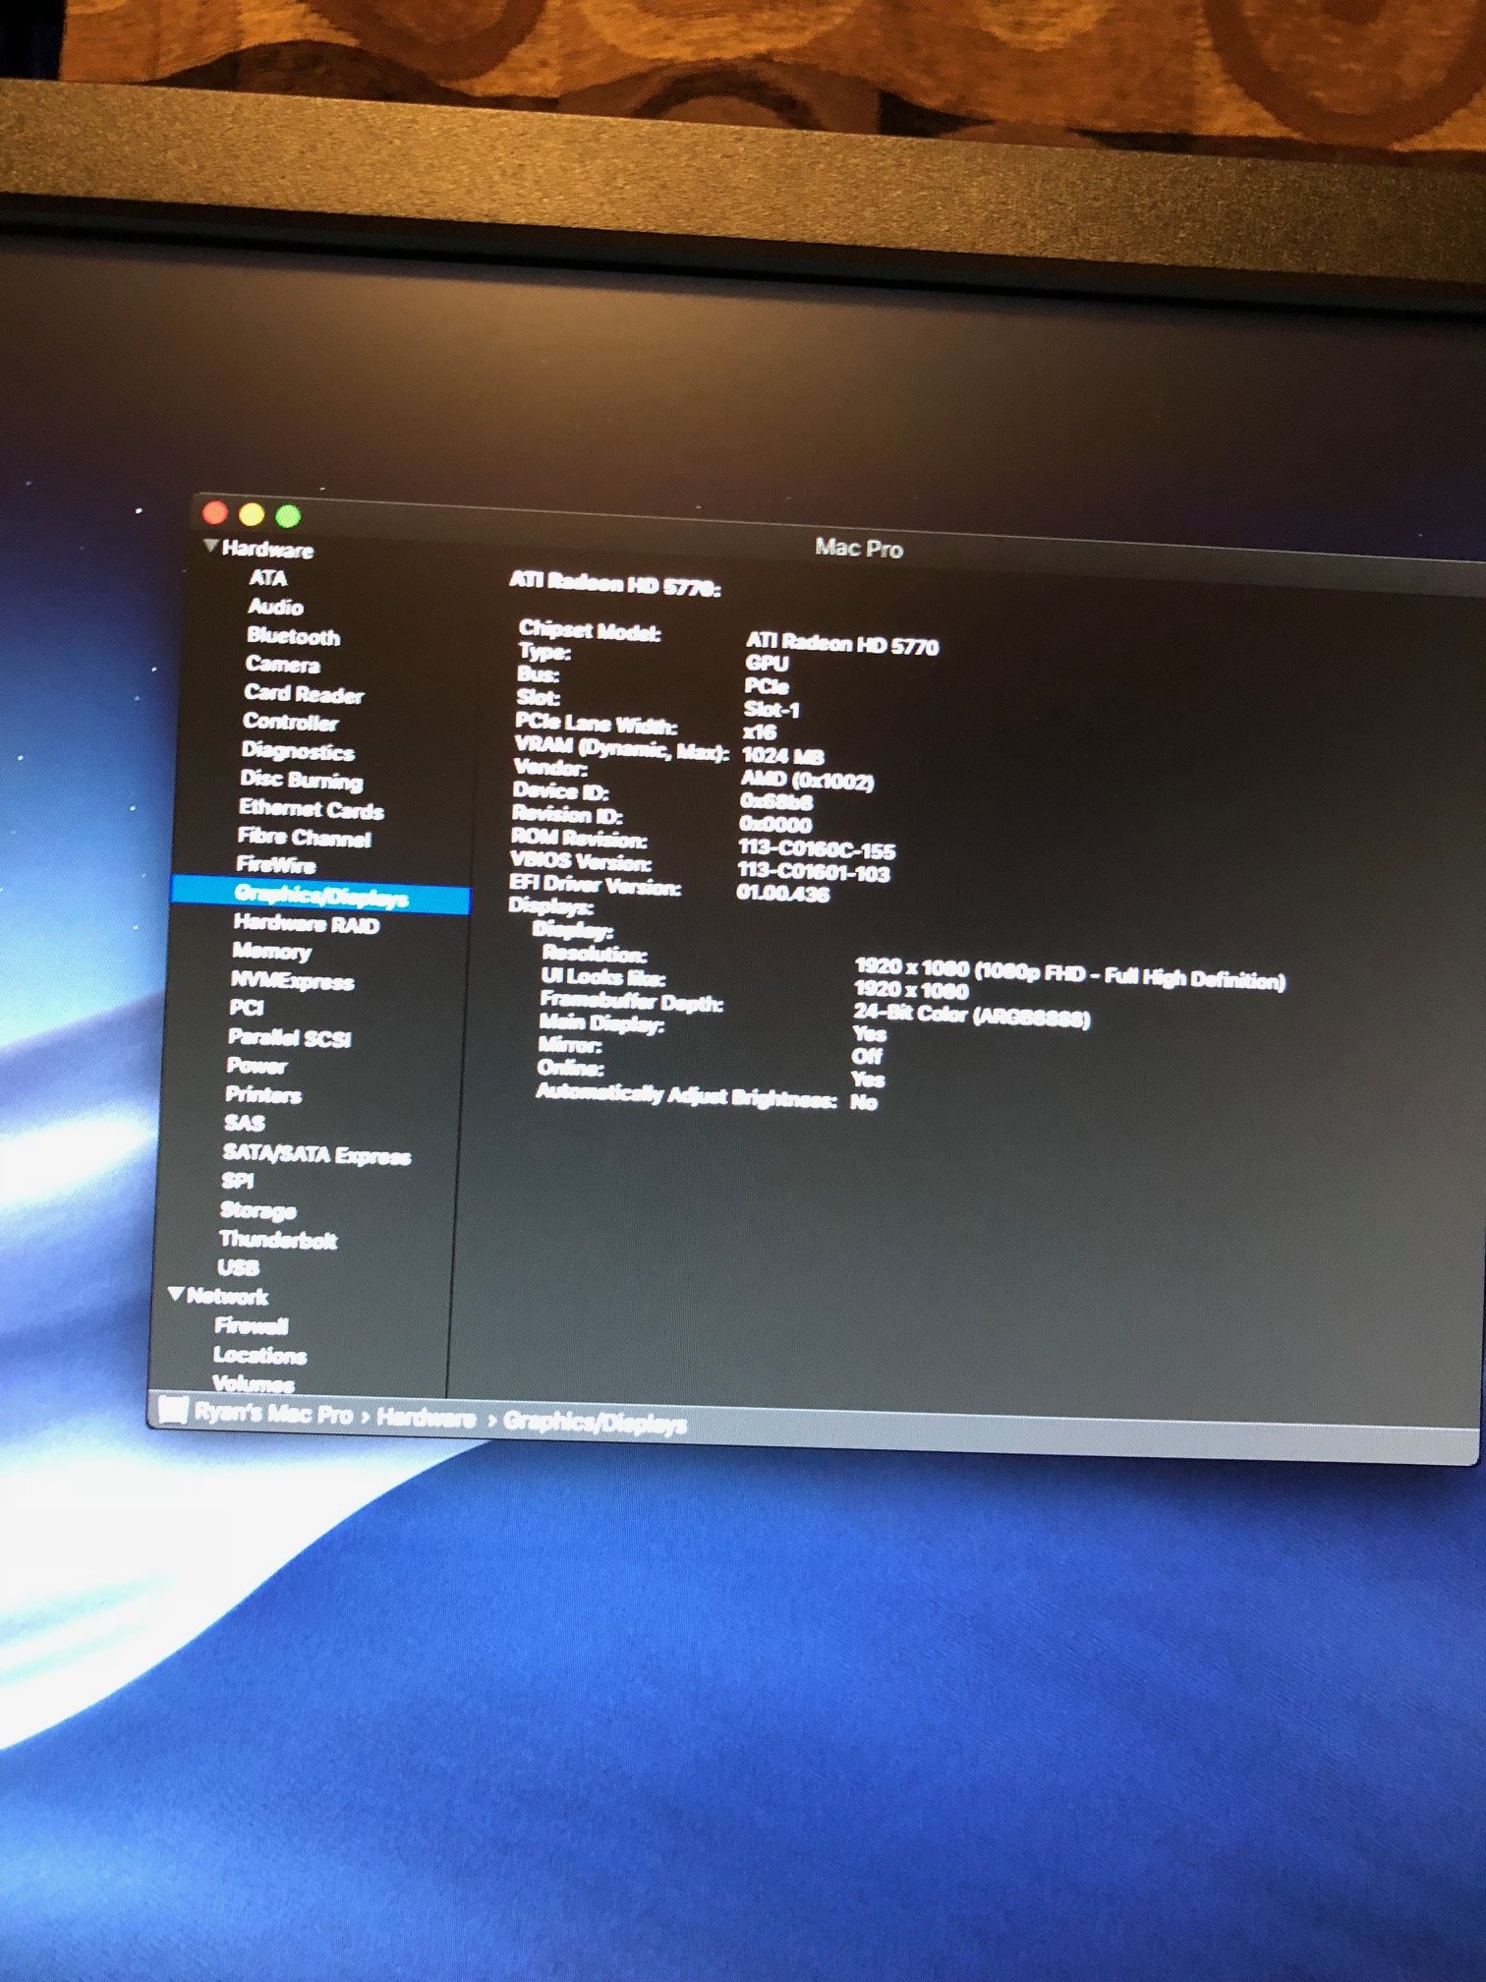This screenshot has height=1982, width=1486.
Task: Open the Diagnostics entry
Action: 298,752
